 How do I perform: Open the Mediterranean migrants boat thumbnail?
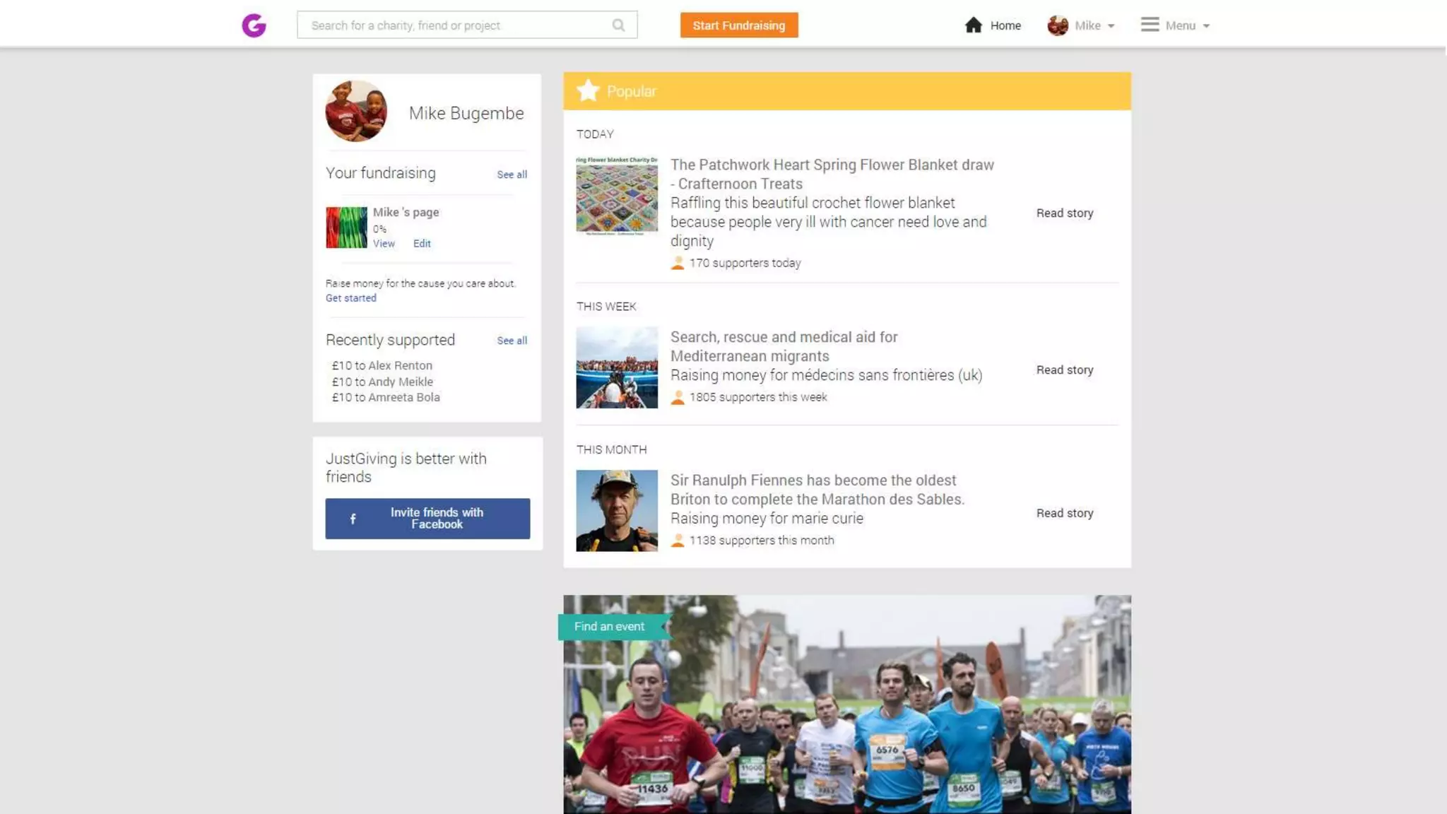tap(616, 367)
